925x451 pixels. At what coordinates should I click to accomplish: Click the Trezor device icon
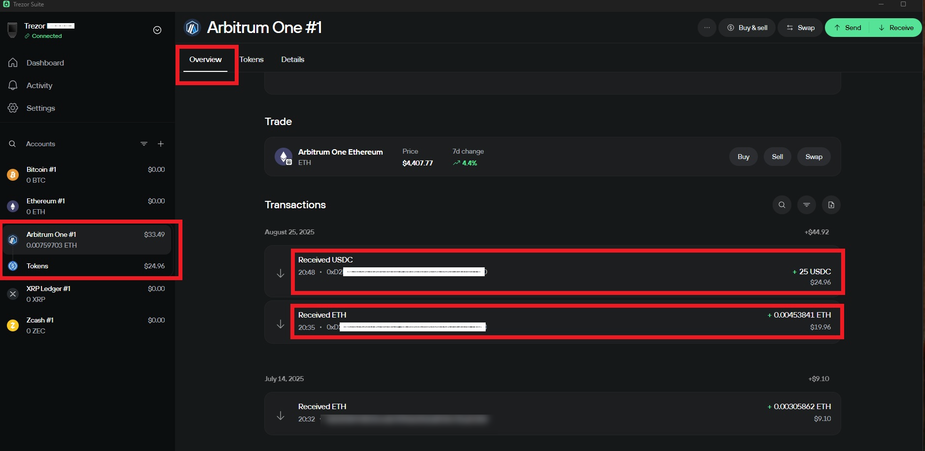(x=12, y=30)
